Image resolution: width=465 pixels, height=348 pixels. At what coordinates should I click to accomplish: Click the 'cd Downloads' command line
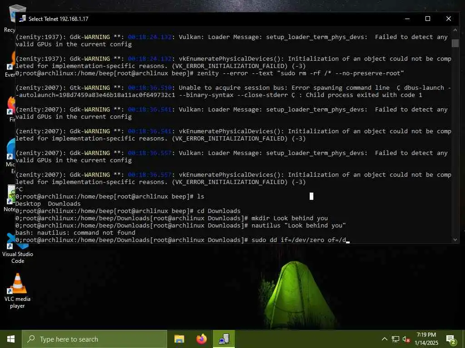[128, 211]
